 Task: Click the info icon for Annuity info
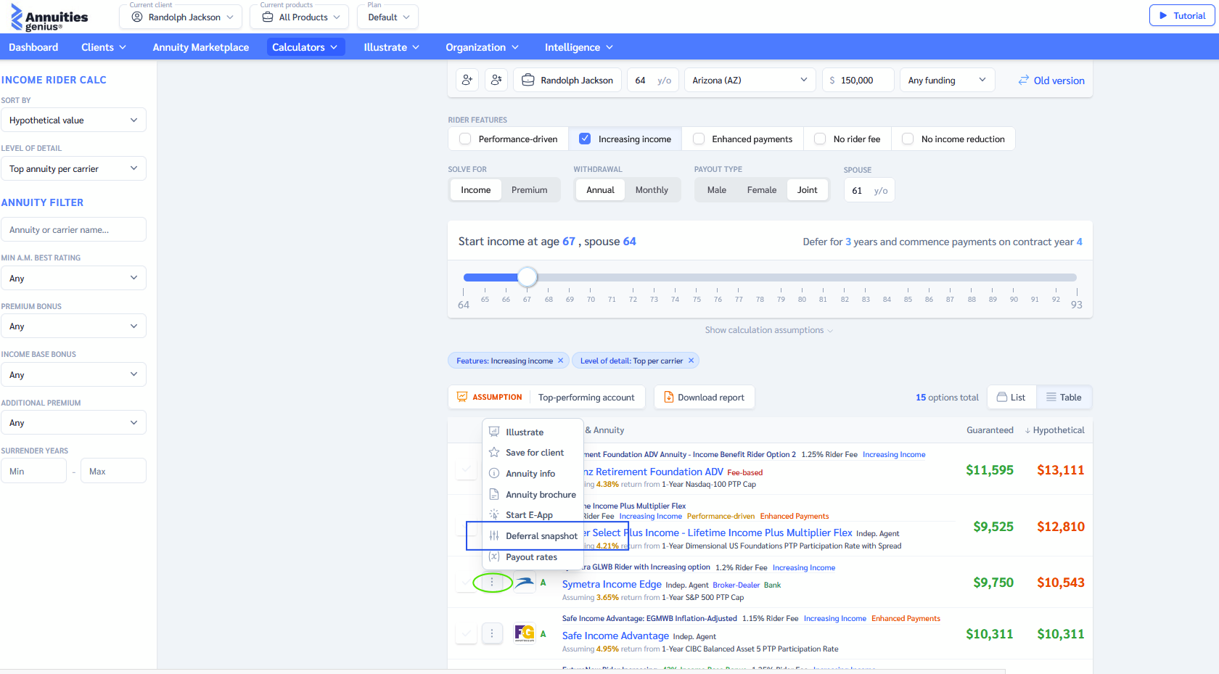[x=494, y=474]
